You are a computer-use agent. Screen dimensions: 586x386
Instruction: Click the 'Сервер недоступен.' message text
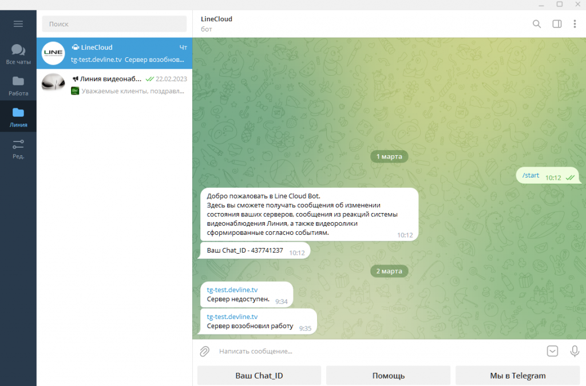(x=238, y=299)
